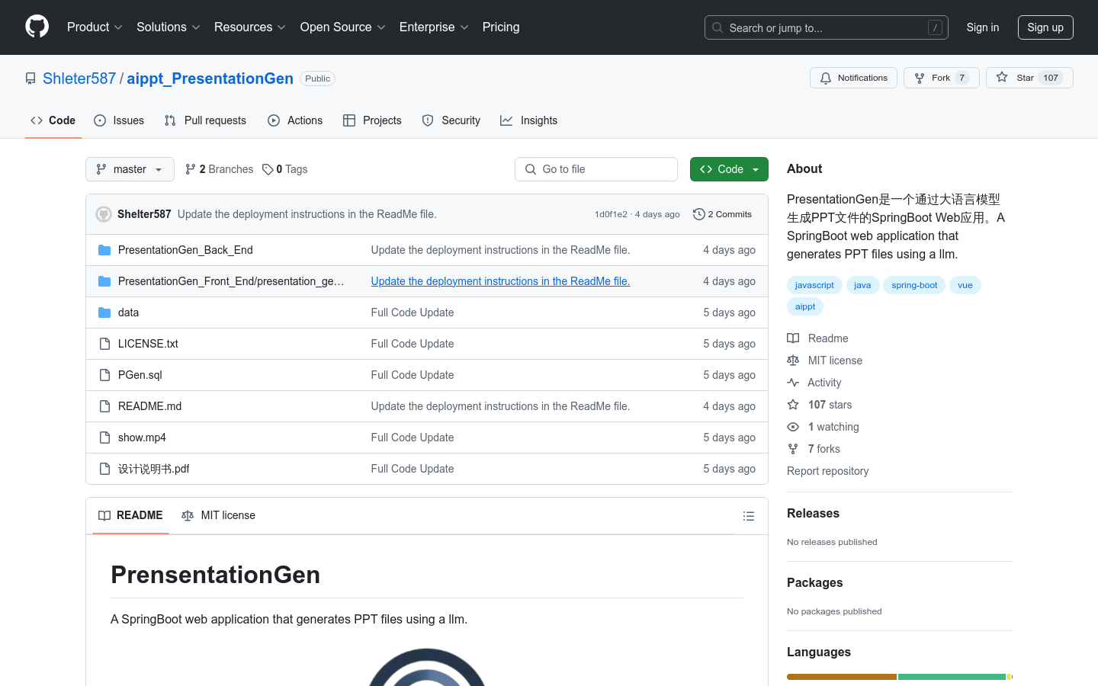Viewport: 1098px width, 686px height.
Task: Click the slash shortcut key icon in search
Action: coord(935,27)
